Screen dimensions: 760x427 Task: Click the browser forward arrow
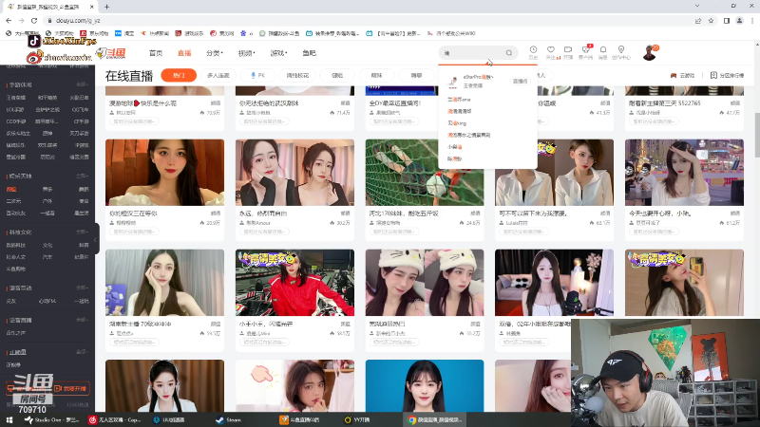coord(21,20)
